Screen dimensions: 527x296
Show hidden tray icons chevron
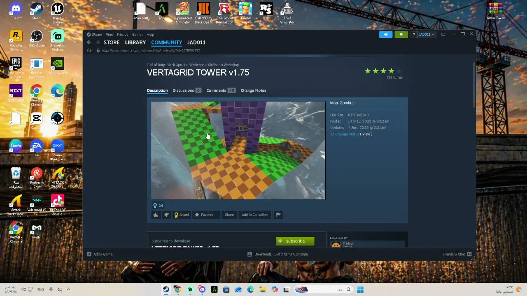tap(68, 289)
